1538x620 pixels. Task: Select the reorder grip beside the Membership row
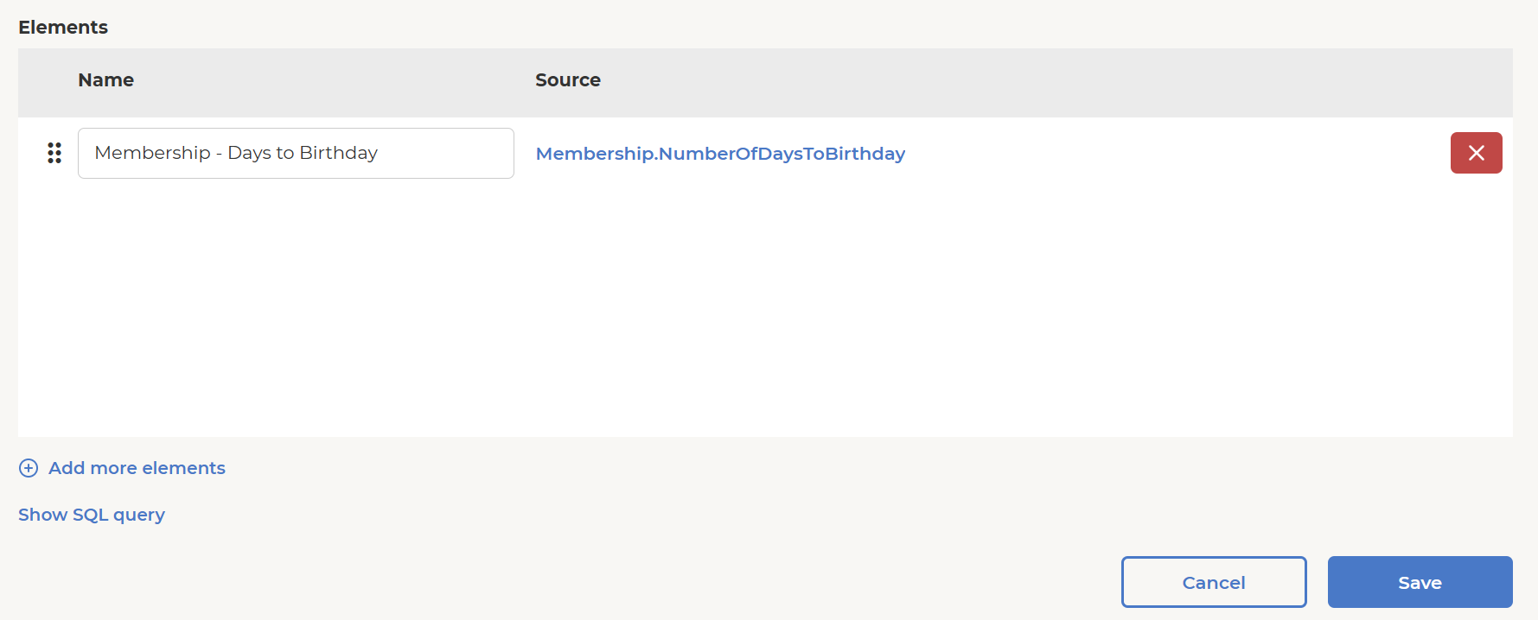[x=54, y=153]
